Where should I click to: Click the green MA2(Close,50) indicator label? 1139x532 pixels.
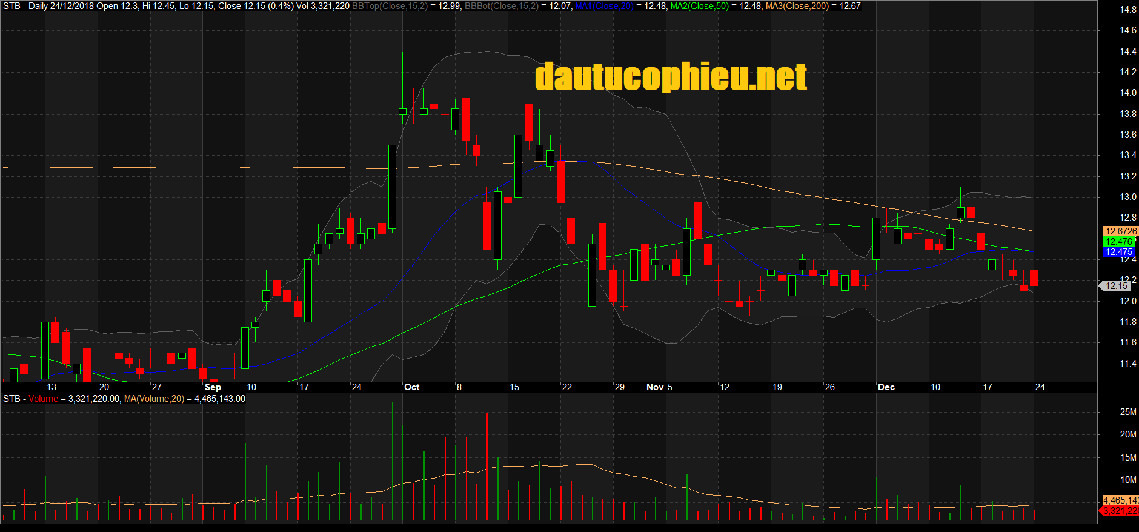tap(699, 6)
